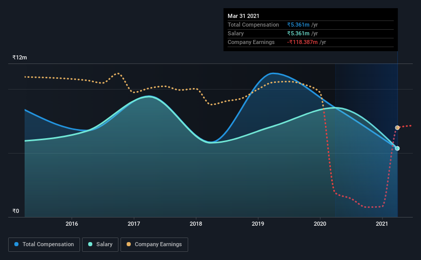This screenshot has width=421, height=260.
Task: Click the 2020 x-axis label
Action: tap(320, 224)
